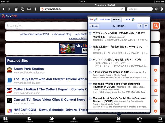Go back with the back arrow
Image resolution: width=165 pixels, height=123 pixels.
pos(3,9)
